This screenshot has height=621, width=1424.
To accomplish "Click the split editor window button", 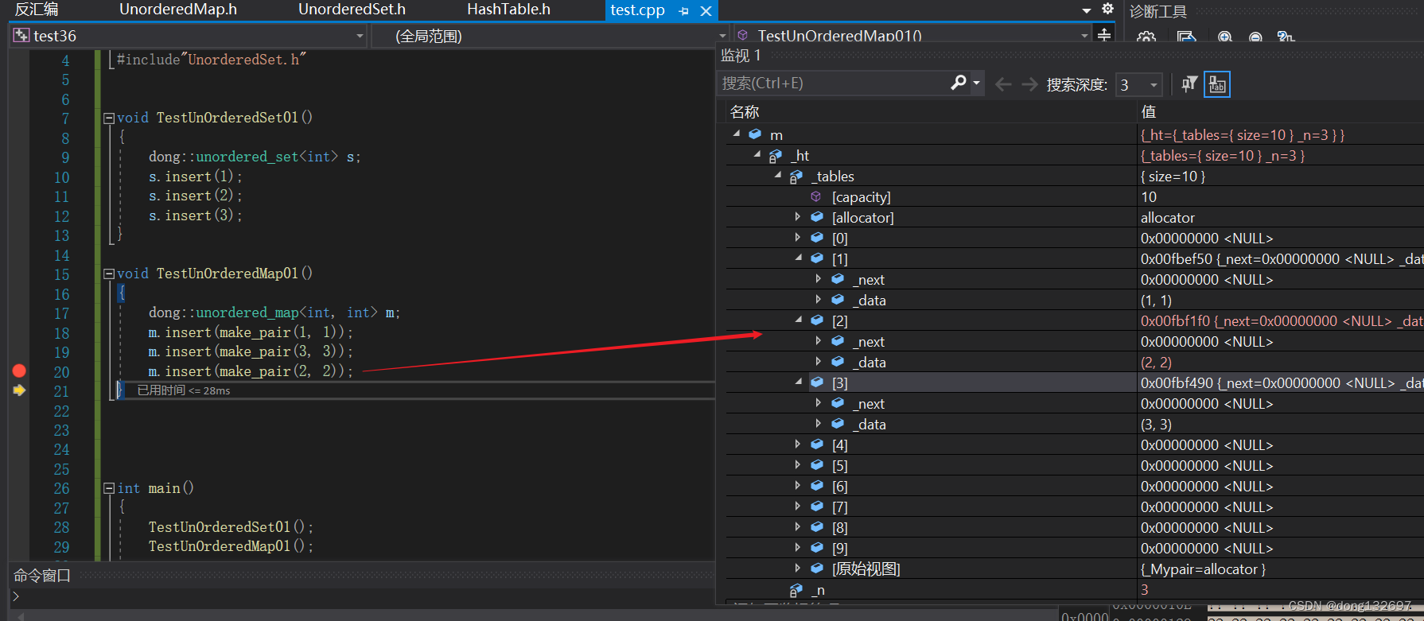I will tap(1104, 35).
